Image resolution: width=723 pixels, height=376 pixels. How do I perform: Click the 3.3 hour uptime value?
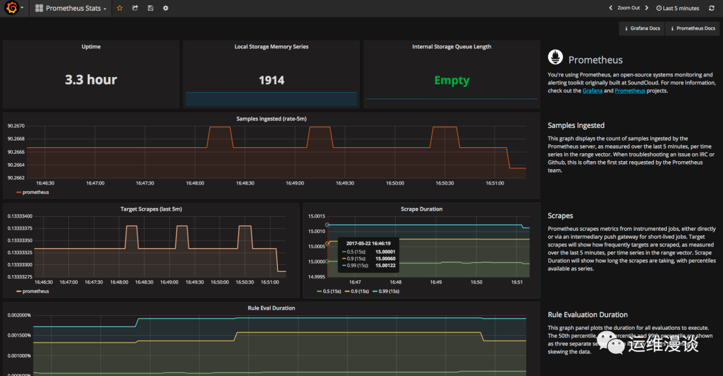click(91, 80)
